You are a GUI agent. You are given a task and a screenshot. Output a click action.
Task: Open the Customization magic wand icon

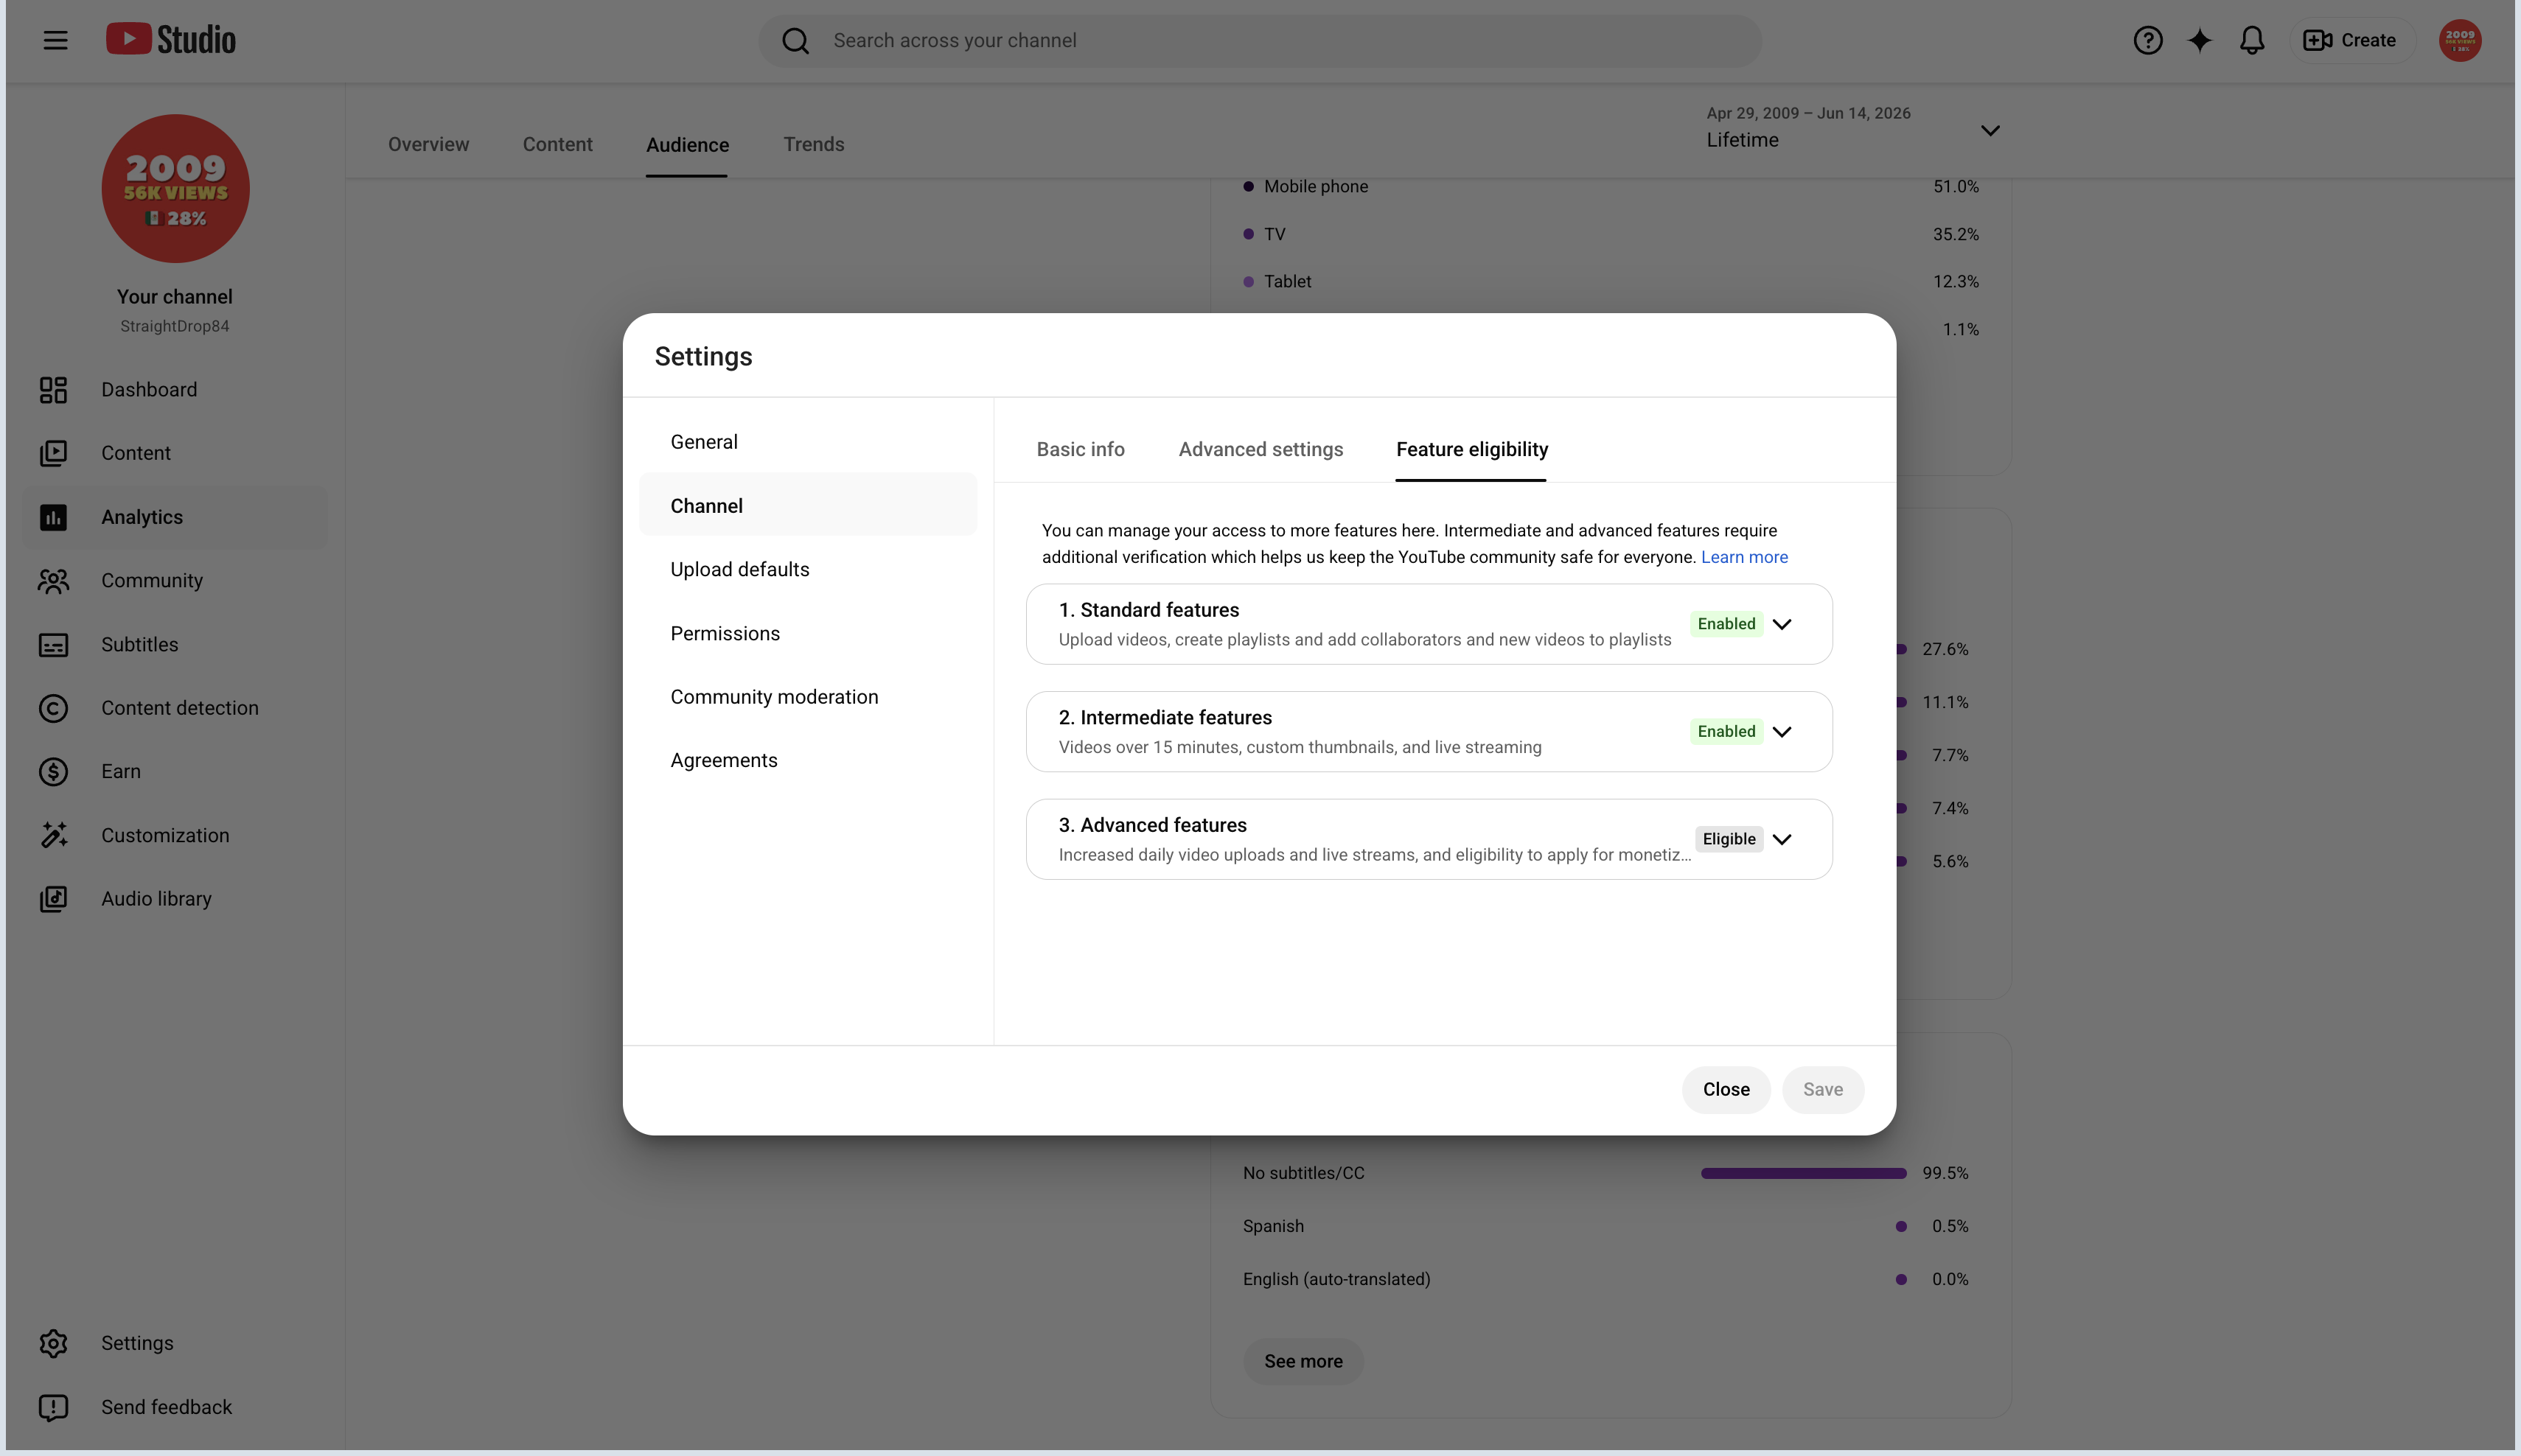pyautogui.click(x=53, y=835)
